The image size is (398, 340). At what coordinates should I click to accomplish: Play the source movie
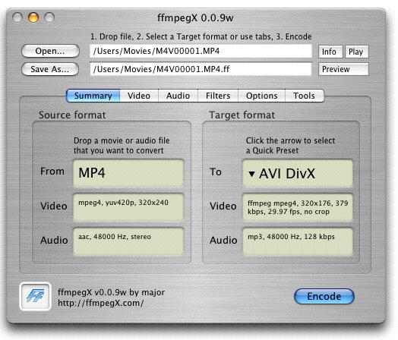point(357,52)
